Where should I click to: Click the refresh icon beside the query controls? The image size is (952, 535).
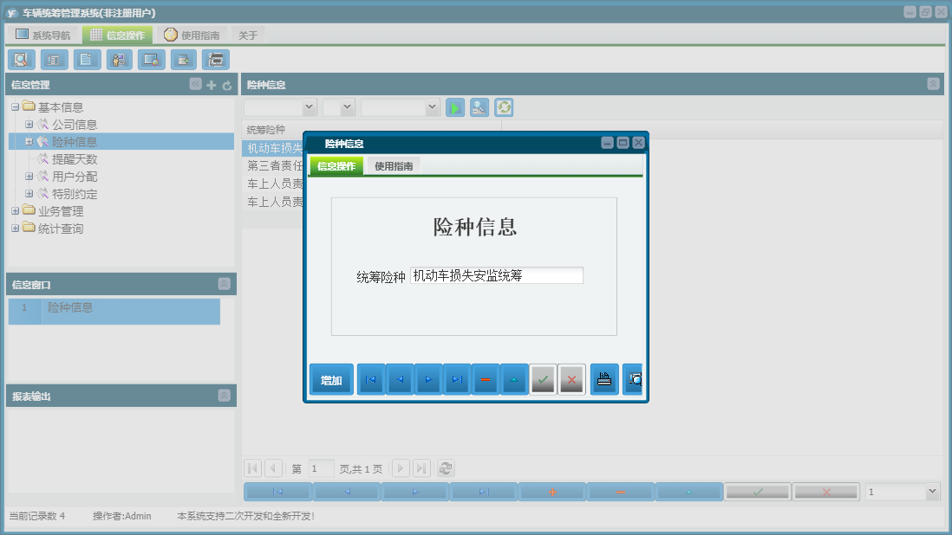click(503, 107)
